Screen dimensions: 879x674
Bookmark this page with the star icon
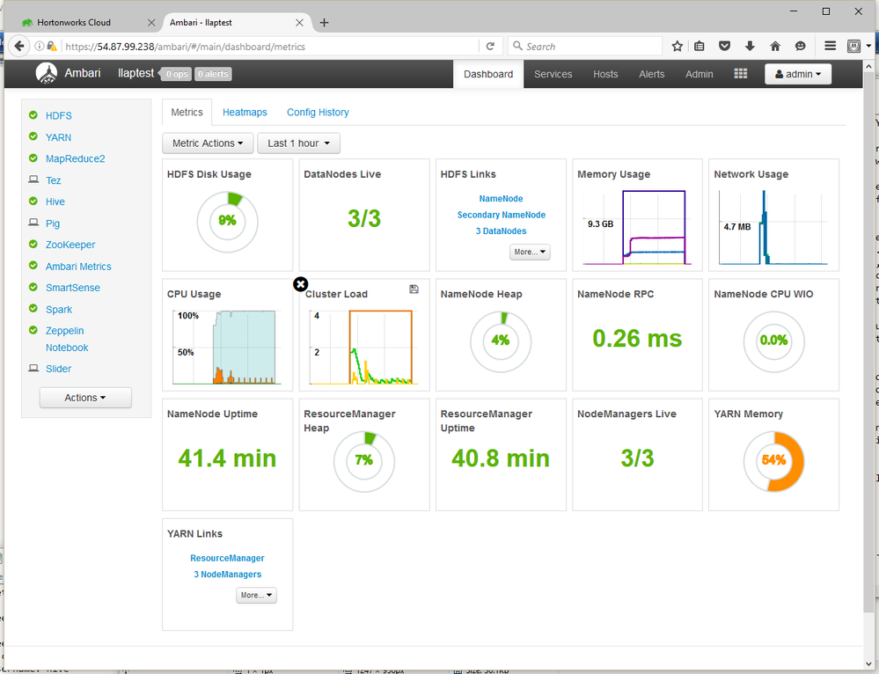pos(677,47)
